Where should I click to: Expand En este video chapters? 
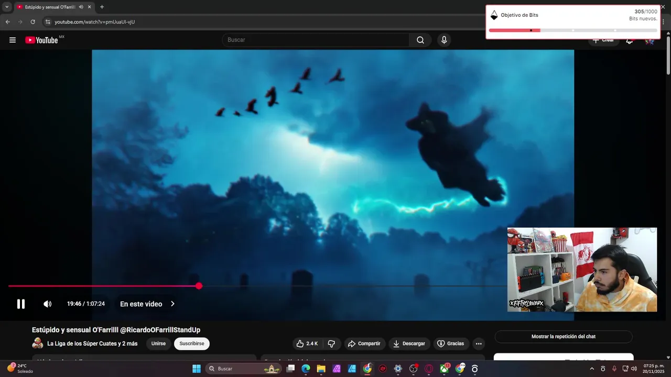(147, 304)
